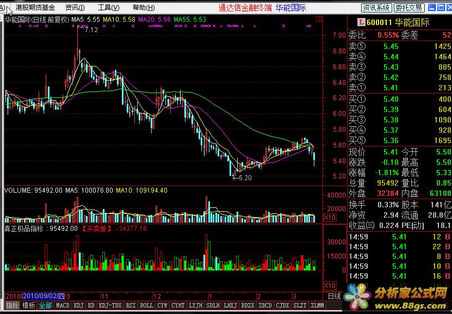Select the LHXJ indicator tab
Image resolution: width=452 pixels, height=314 pixels.
click(230, 305)
